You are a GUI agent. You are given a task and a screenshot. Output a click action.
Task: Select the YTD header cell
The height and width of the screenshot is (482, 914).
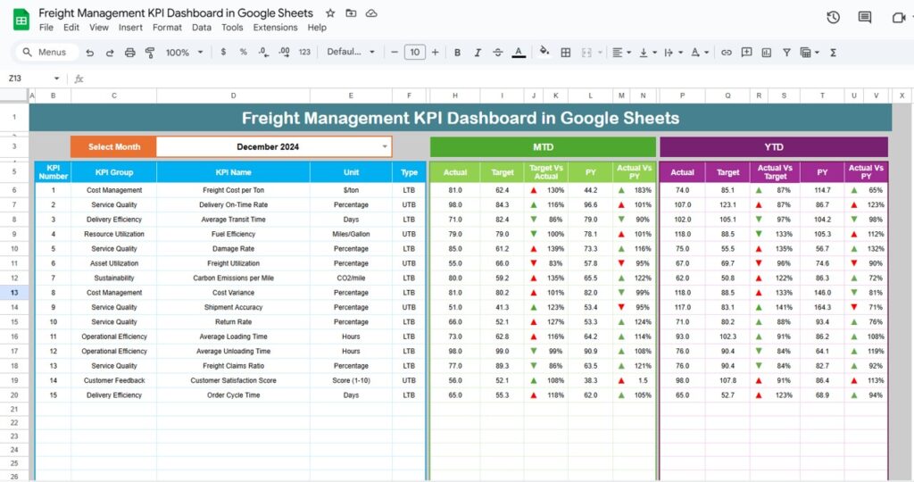(x=774, y=147)
